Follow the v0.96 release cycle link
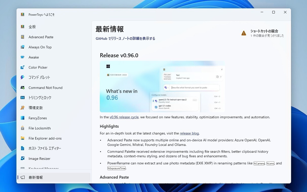Screen dimensions: 307x192 coord(124,117)
